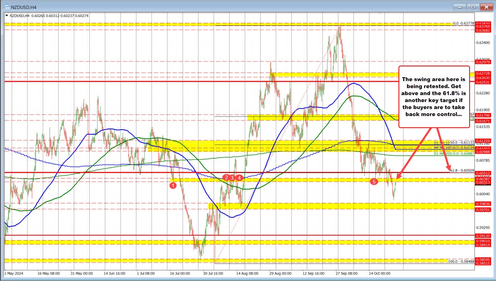Click the red 0.61229 price axis label

tap(483, 141)
